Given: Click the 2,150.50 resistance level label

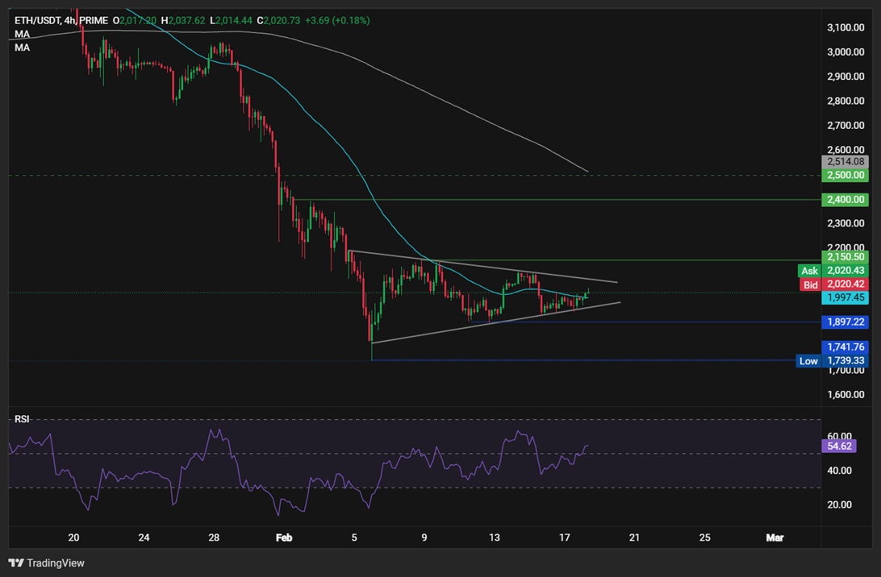Looking at the screenshot, I should [845, 256].
